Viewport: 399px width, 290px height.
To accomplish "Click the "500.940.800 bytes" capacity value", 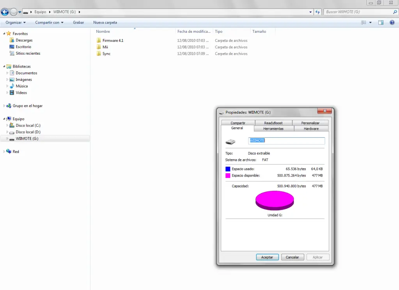I will tap(292, 186).
